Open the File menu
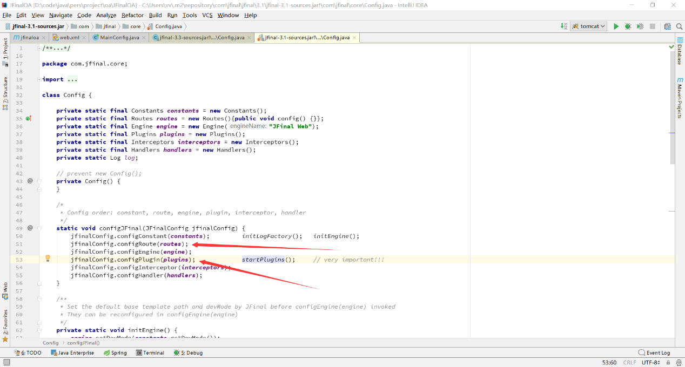 (x=7, y=15)
